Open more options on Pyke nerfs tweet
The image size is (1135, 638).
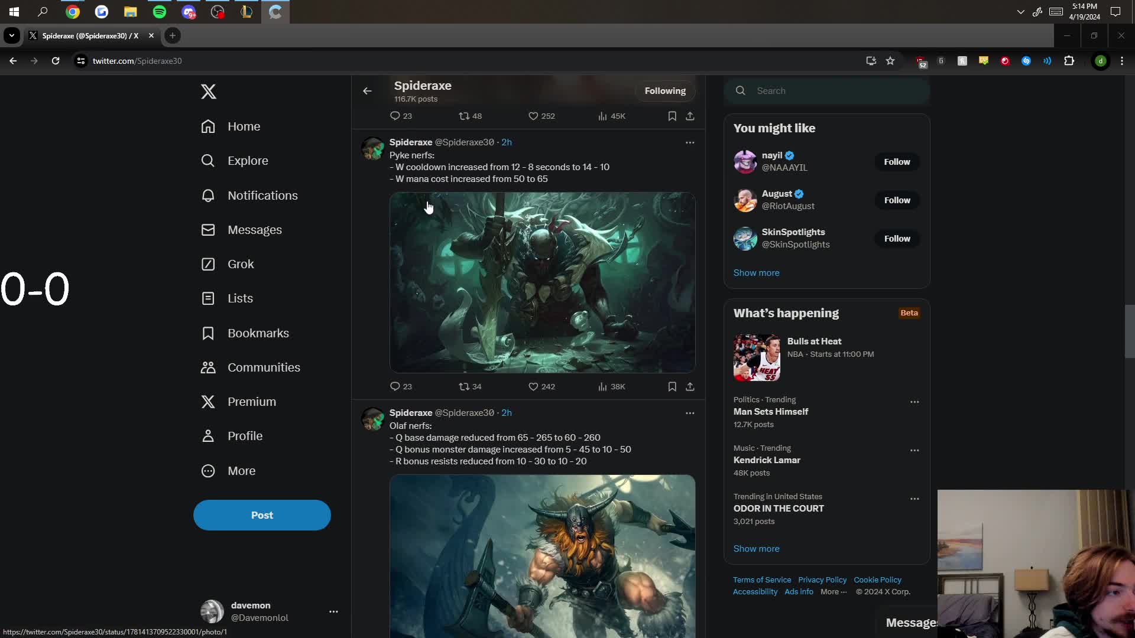(x=690, y=142)
